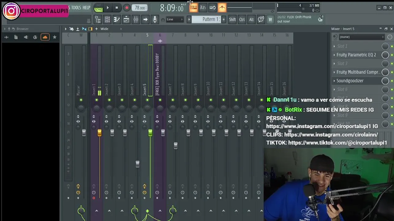Mute the 808 Type Beat BOBBY track LED
This screenshot has width=394, height=221.
tap(160, 100)
